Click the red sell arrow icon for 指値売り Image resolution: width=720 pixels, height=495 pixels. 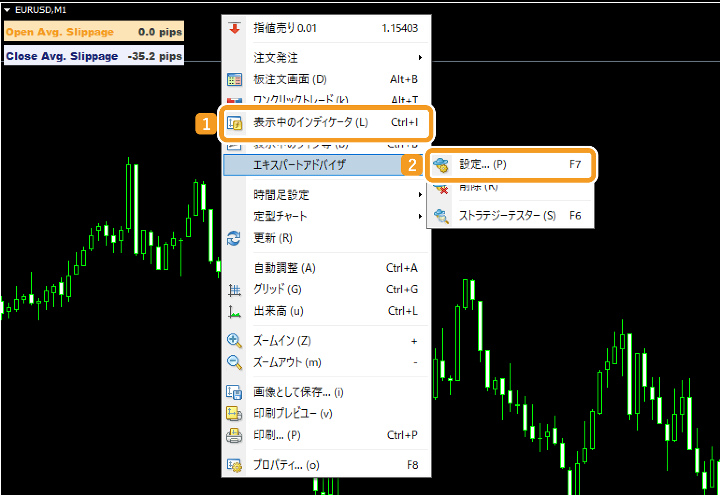[234, 28]
